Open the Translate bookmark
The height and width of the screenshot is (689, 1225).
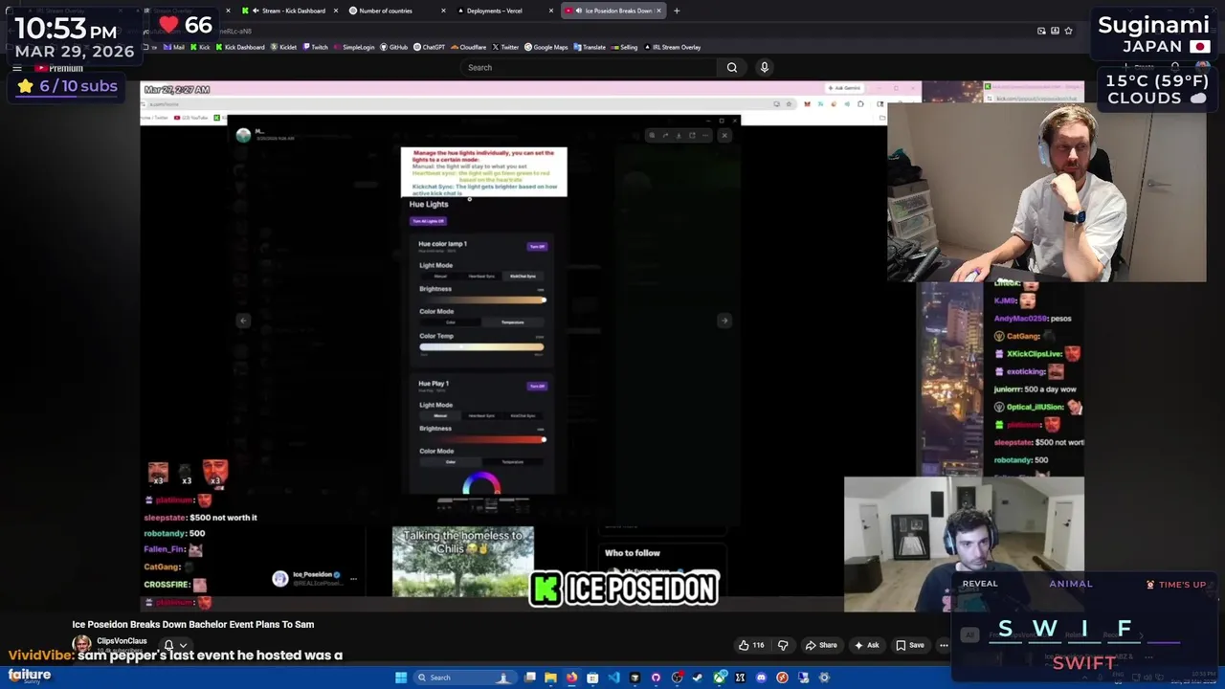tap(590, 47)
